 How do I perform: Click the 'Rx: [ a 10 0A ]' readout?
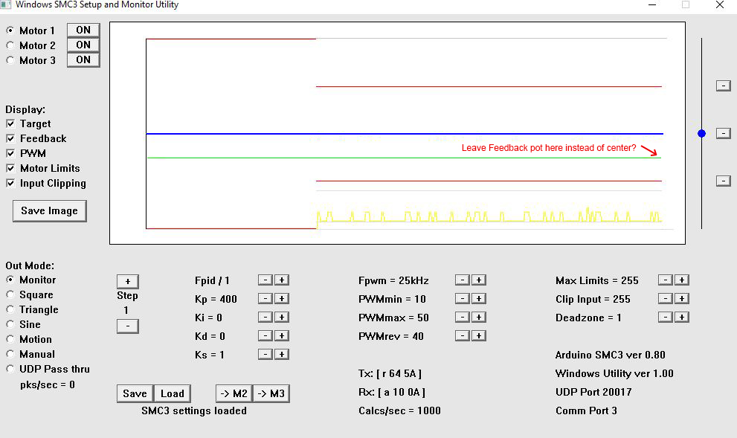391,393
